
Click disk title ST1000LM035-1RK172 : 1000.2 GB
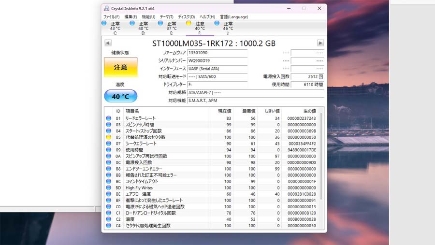click(x=214, y=43)
